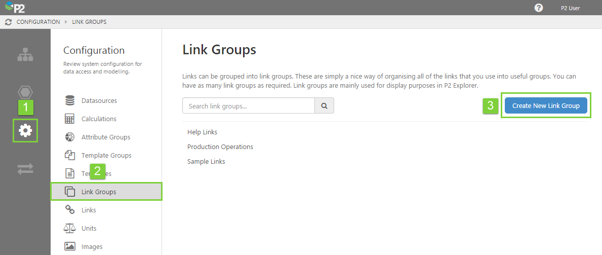602x255 pixels.
Task: Click the help question mark icon
Action: pyautogui.click(x=539, y=8)
